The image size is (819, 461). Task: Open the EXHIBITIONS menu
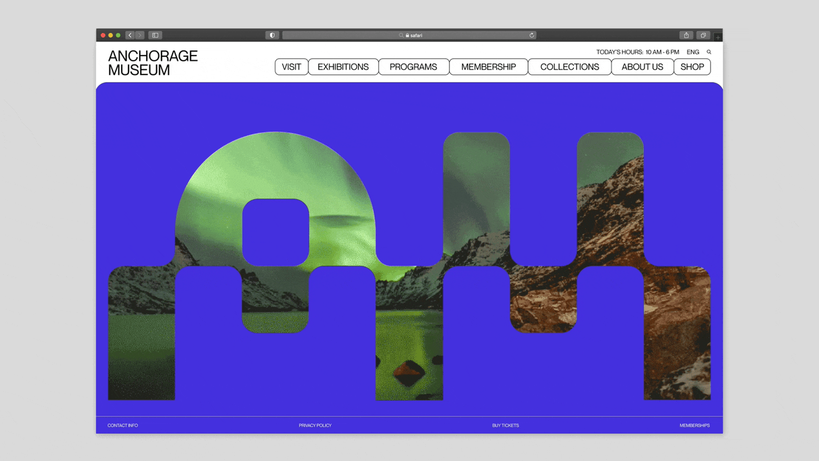(x=343, y=67)
